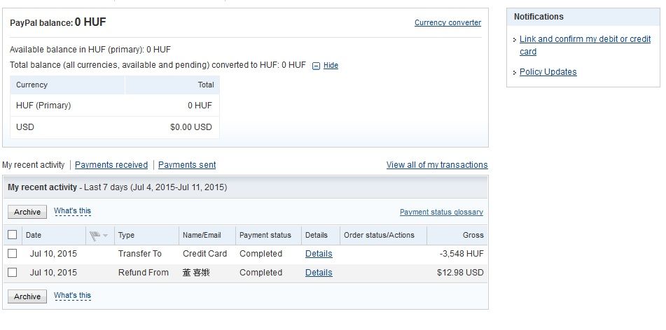666x330 pixels.
Task: Select the My recent activity tab
Action: 33,165
